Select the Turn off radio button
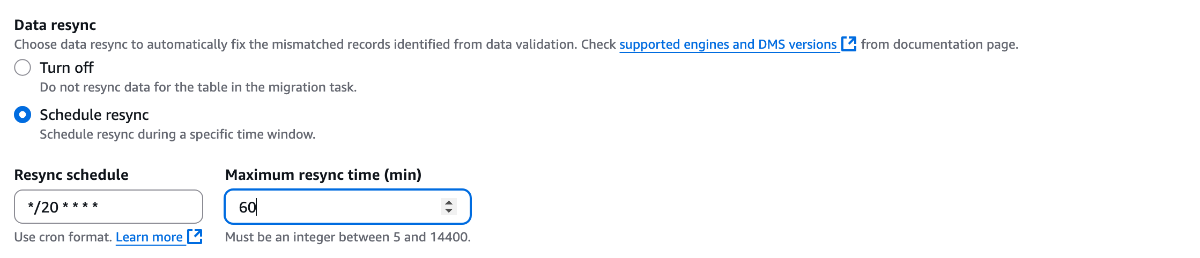1200x258 pixels. pyautogui.click(x=23, y=68)
